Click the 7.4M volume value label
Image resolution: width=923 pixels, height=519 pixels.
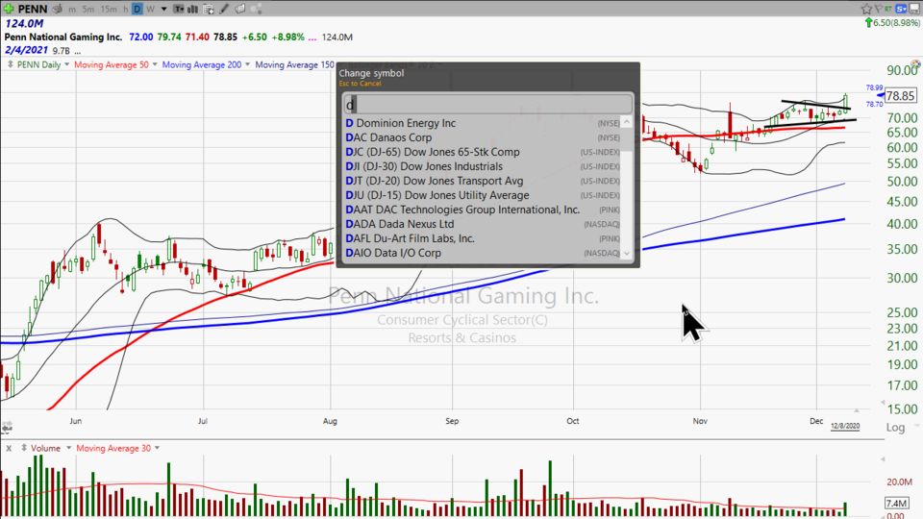pos(896,503)
